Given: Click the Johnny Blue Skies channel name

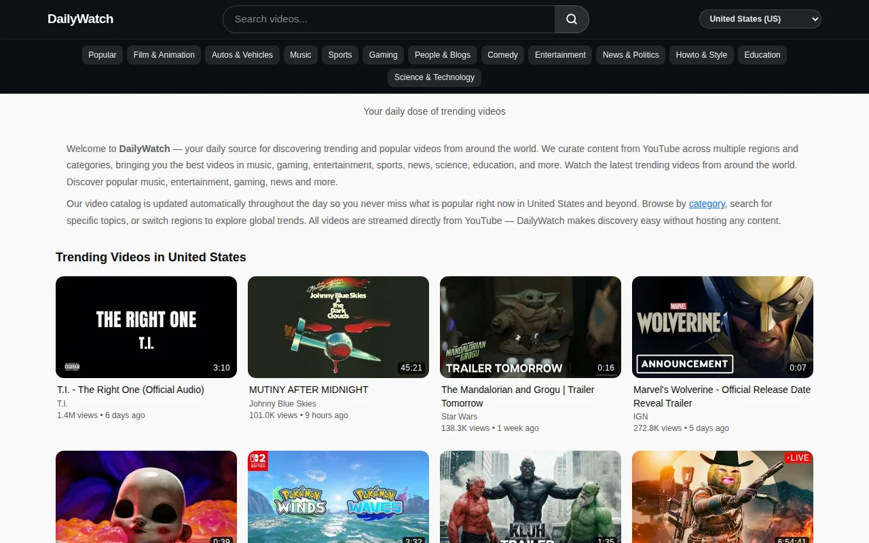Looking at the screenshot, I should [282, 404].
